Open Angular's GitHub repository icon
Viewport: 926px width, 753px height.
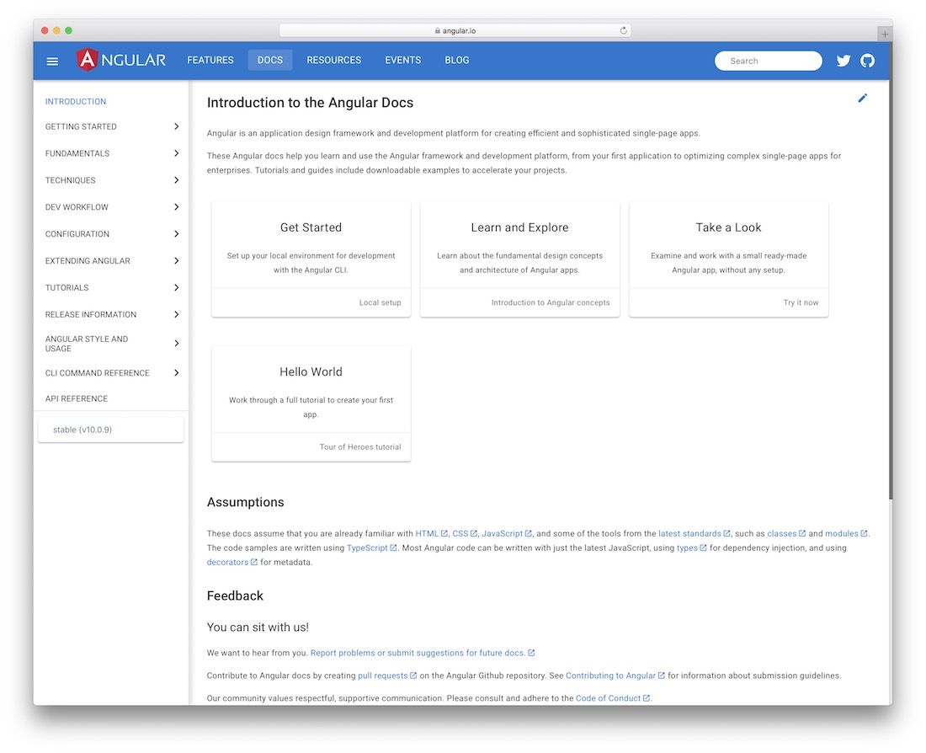point(868,61)
